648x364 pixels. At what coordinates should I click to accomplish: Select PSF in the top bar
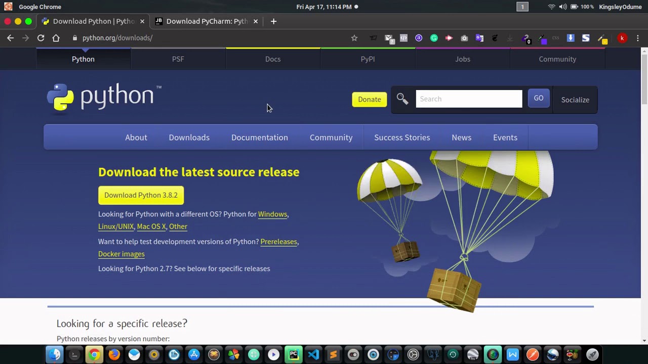tap(178, 59)
